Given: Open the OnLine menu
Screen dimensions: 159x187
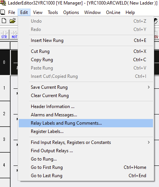Looking at the screenshot, I should (x=113, y=12).
